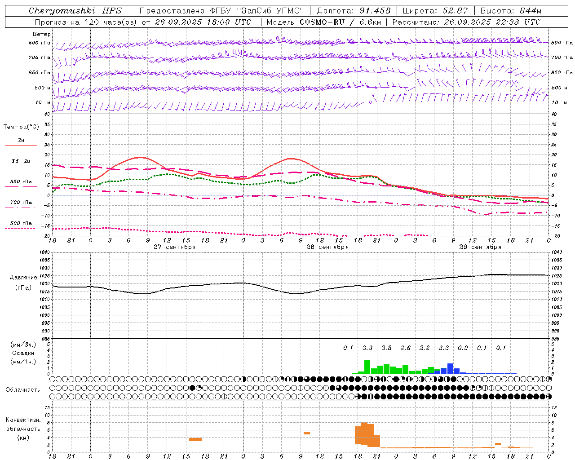
Task: Click the 3-hour precipitation total 2.2
Action: (x=425, y=348)
